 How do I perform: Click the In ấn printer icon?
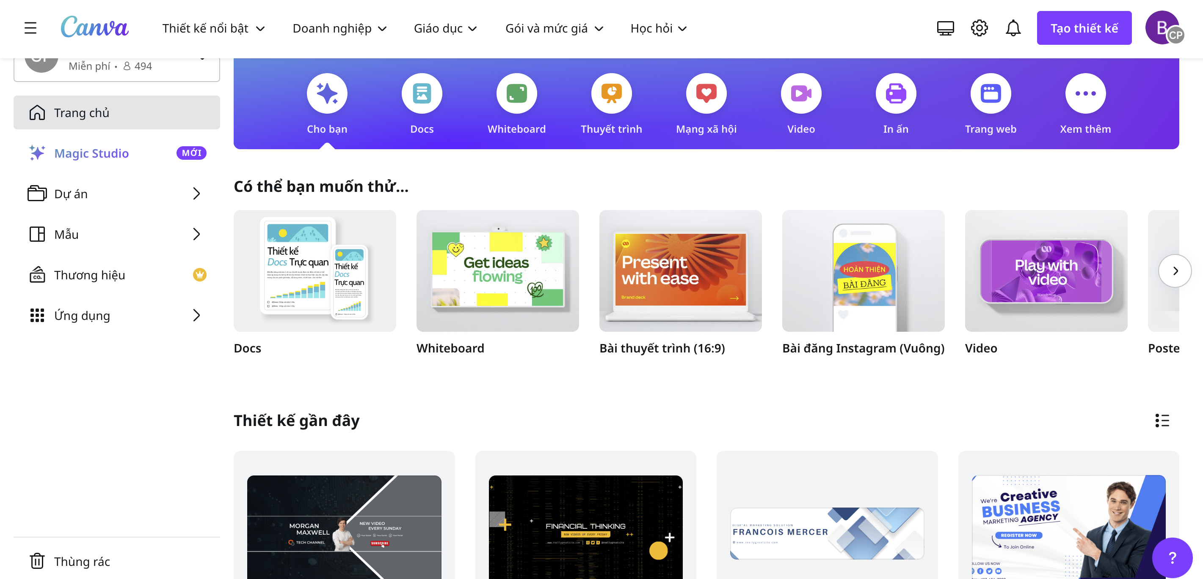[895, 94]
